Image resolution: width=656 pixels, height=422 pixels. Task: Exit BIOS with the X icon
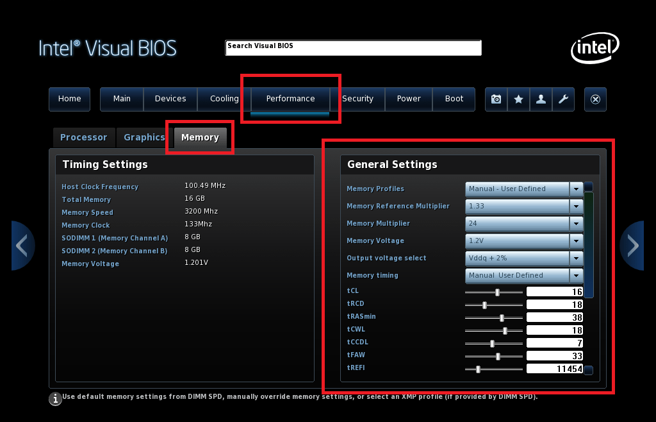pyautogui.click(x=595, y=99)
